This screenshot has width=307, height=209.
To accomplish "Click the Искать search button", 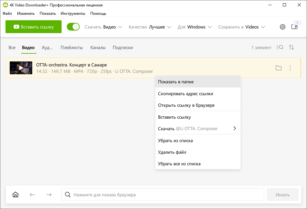I will pos(282,195).
